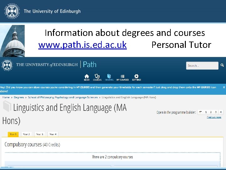Open School of Philosophy, Psychology breadcrumb link

[x=63, y=97]
